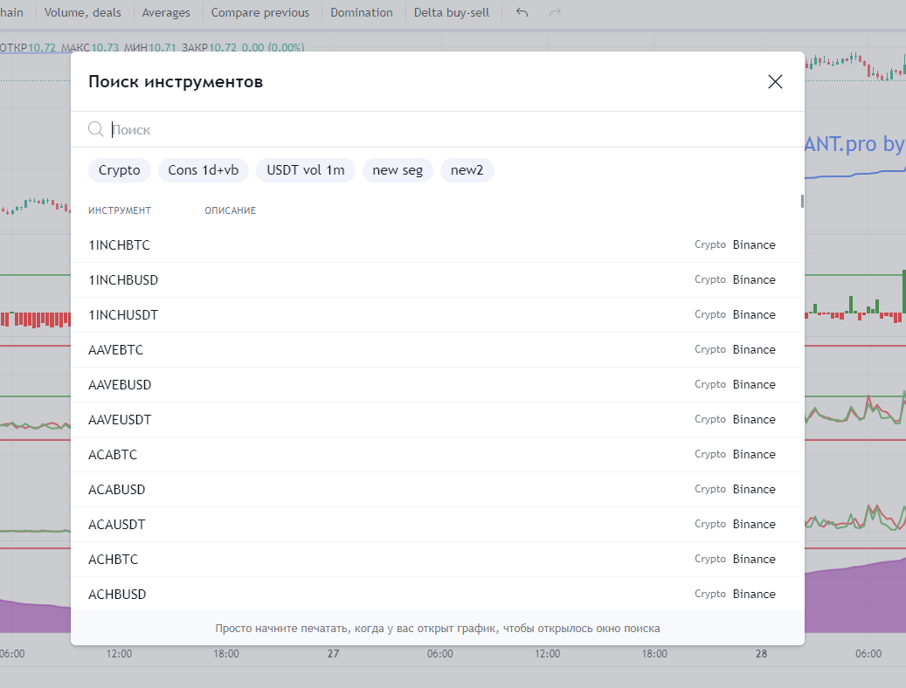Click the magnifying glass search icon
906x688 pixels.
coord(96,129)
